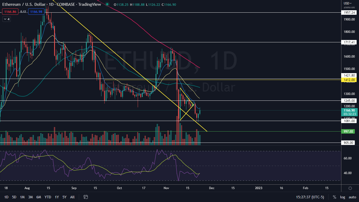Select the YTD time range
This screenshot has width=359, height=202.
(x=48, y=197)
